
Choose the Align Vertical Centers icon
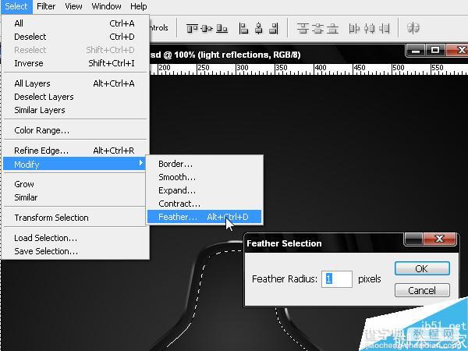pos(207,29)
